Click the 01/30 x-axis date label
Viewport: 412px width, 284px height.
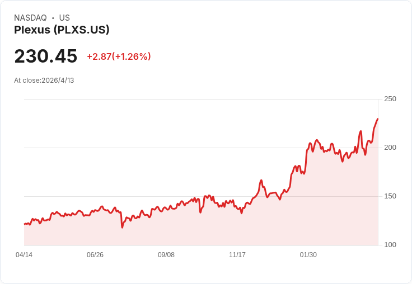(x=308, y=255)
